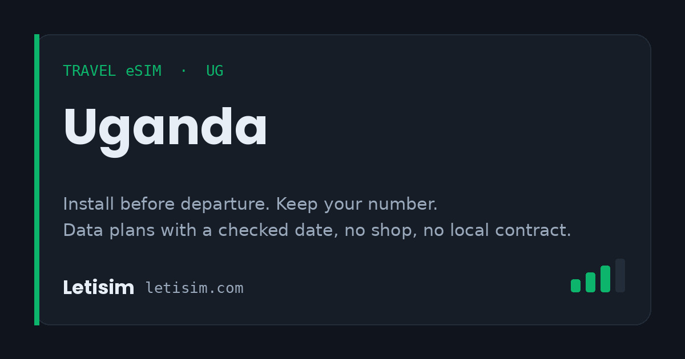Screen dimensions: 685x359
Task: Click the dim gray fourth signal bar
Action: click(620, 275)
